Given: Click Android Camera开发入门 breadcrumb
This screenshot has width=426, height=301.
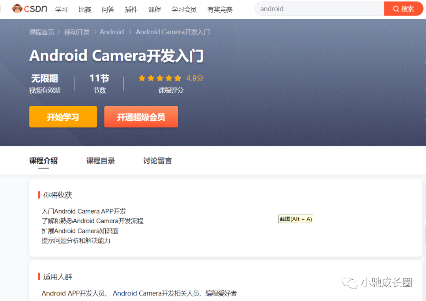Looking at the screenshot, I should pyautogui.click(x=173, y=32).
